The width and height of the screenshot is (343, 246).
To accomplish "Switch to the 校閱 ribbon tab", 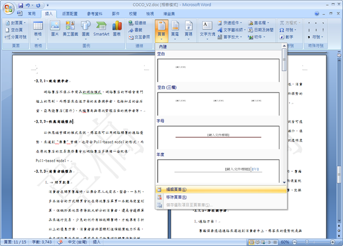I will pyautogui.click(x=133, y=14).
